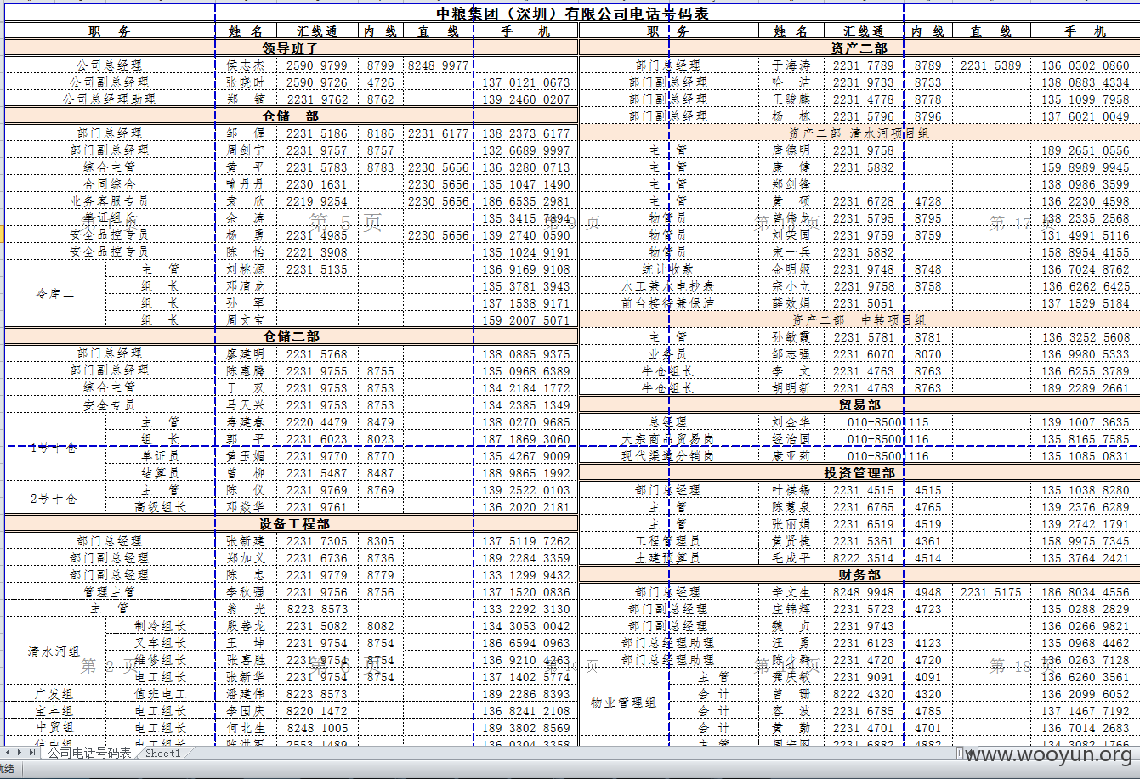Screen dimensions: 1140x779
Task: Select the title cell 中粮集团（深圳）有限公司电话号码表
Action: (x=572, y=14)
